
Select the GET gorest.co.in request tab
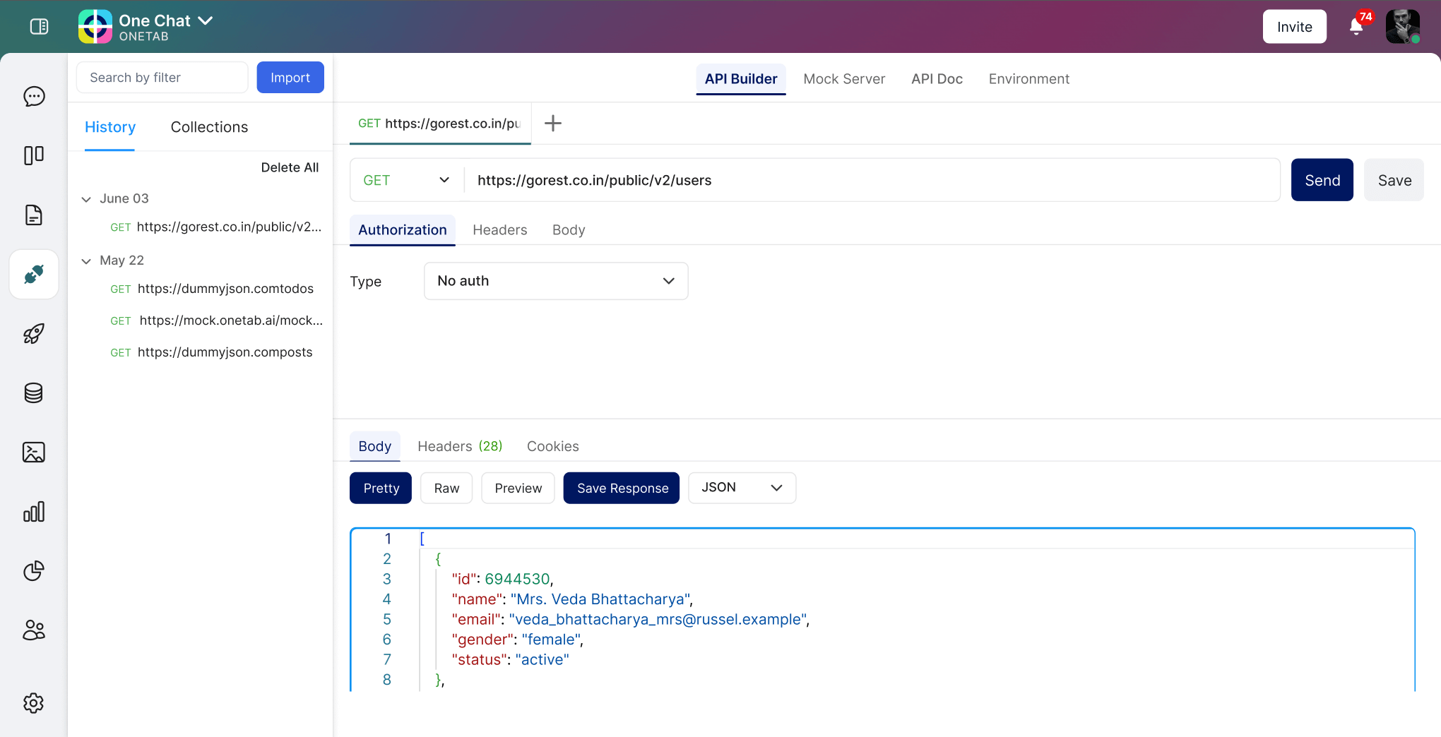[439, 124]
